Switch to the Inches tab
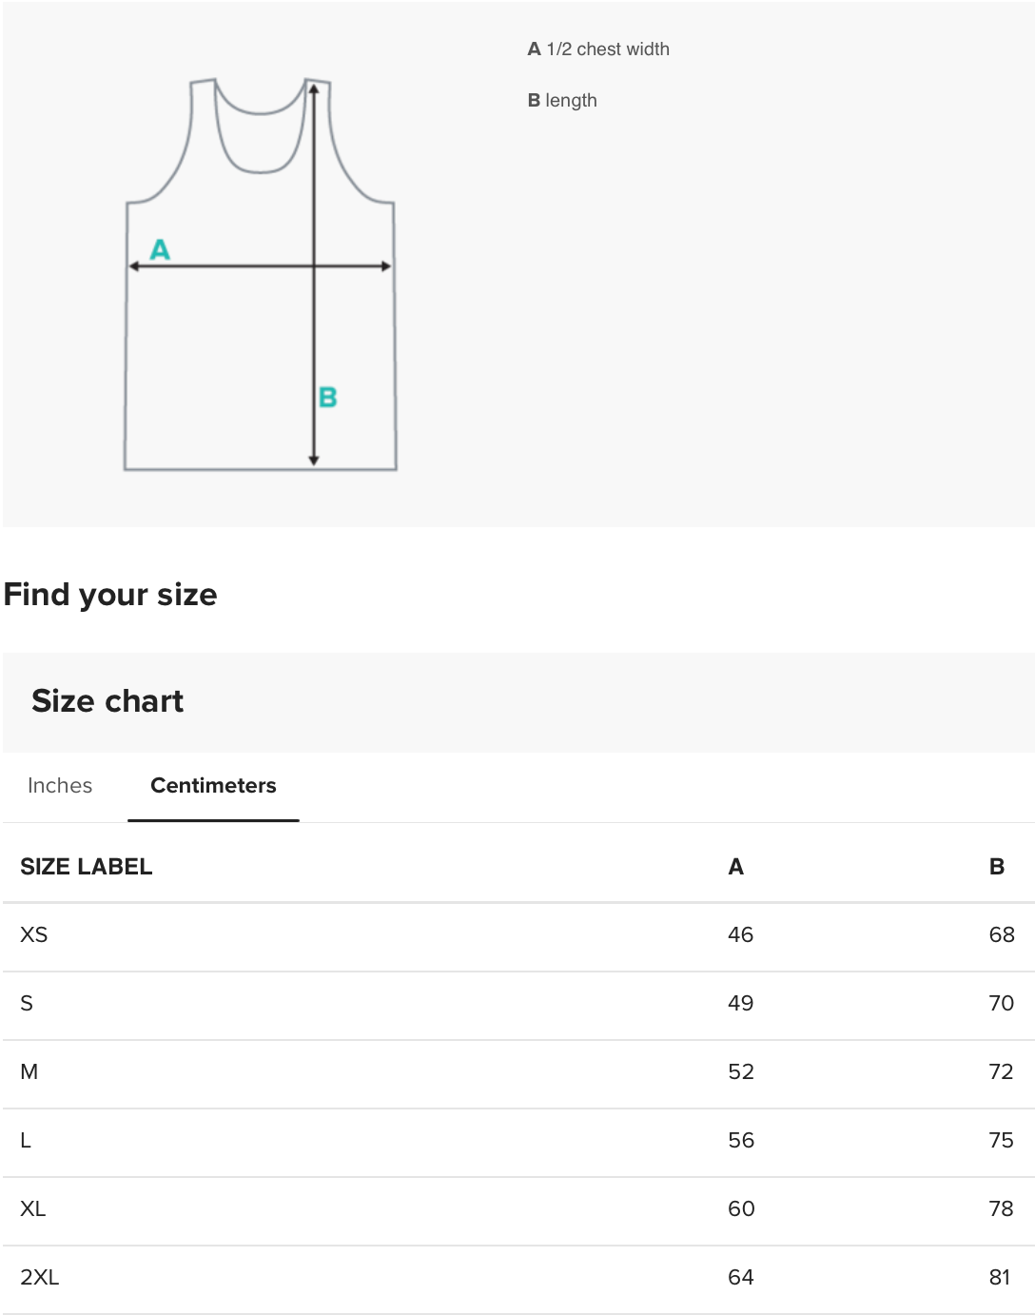 click(60, 785)
